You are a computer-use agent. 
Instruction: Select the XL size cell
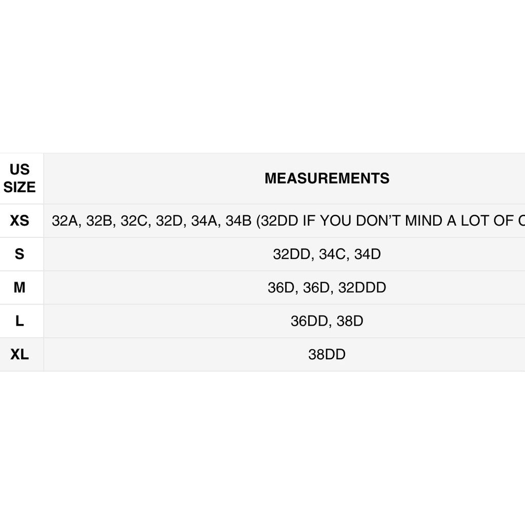pos(19,354)
